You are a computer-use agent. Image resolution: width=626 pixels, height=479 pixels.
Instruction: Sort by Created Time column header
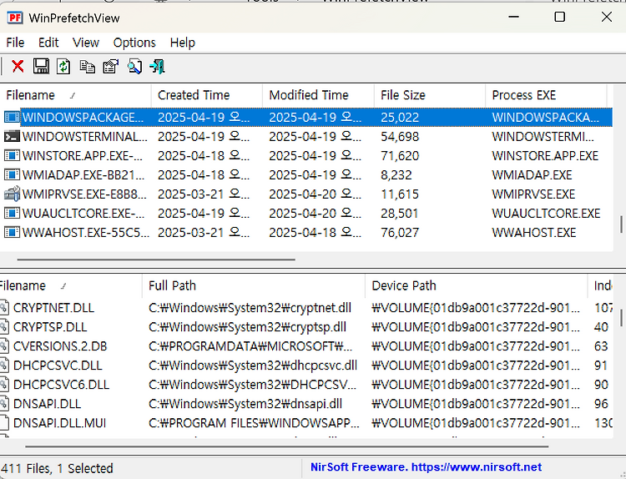[x=207, y=95]
